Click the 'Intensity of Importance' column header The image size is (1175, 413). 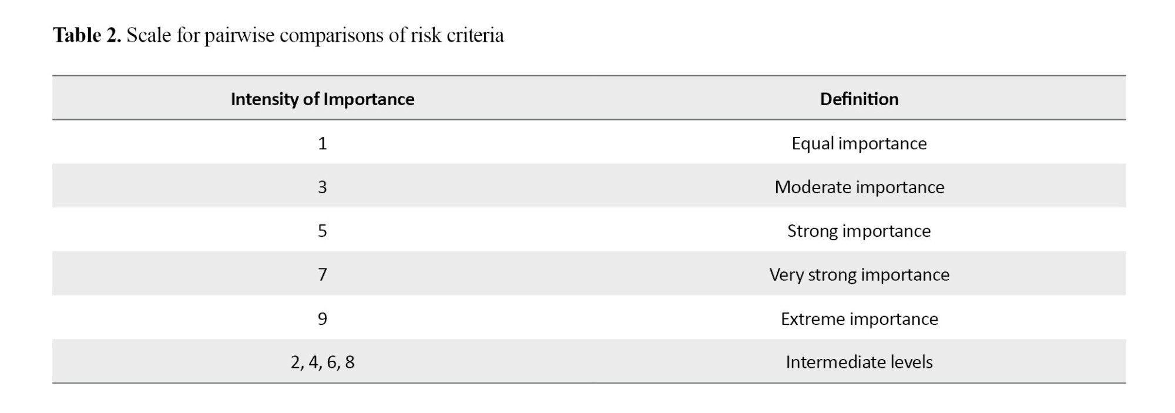click(x=323, y=99)
